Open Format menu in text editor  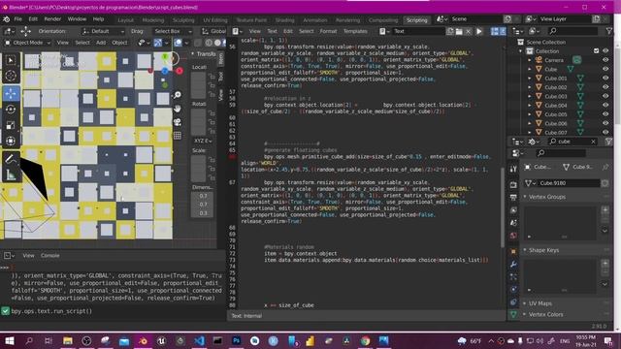point(328,31)
